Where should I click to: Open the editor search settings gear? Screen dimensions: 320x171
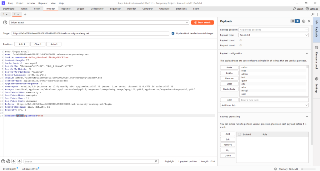point(8,161)
